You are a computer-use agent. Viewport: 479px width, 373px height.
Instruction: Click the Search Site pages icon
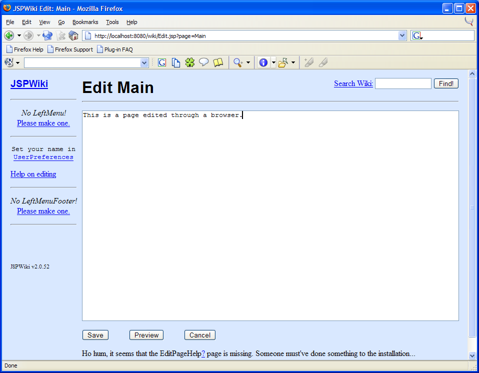click(x=175, y=62)
